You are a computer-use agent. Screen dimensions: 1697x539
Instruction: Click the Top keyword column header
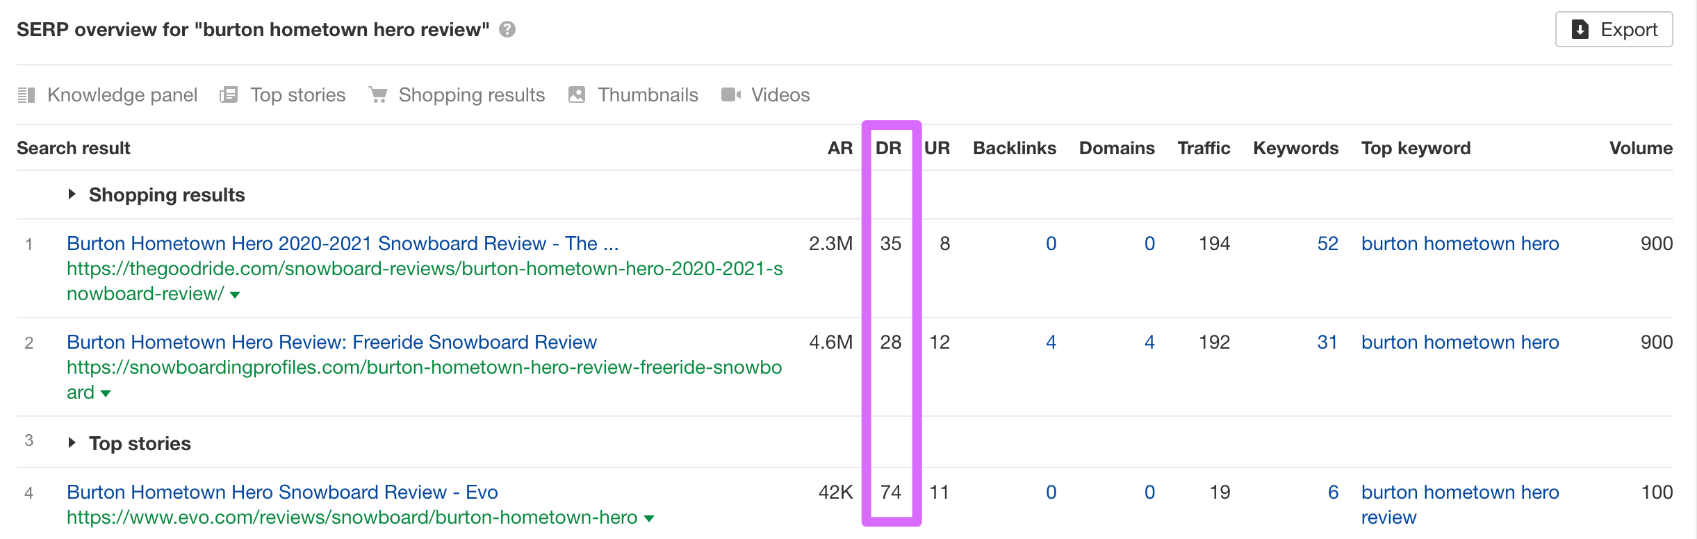(1416, 148)
